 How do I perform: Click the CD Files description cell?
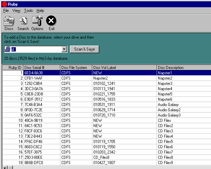(184, 120)
